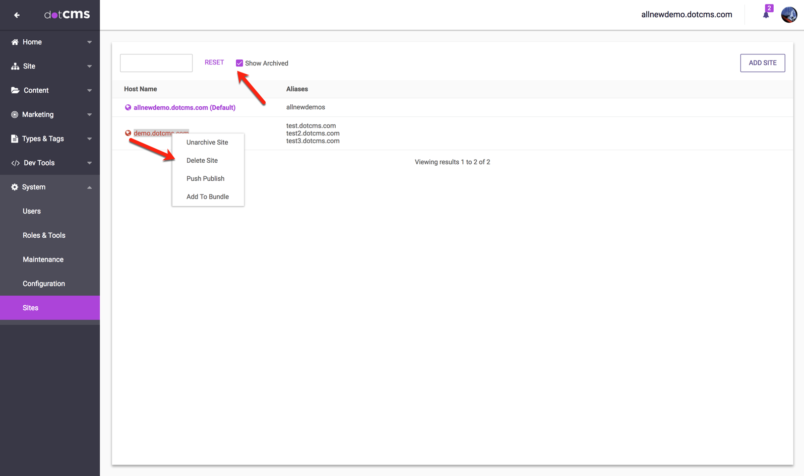Click the Content folder icon in sidebar
This screenshot has height=476, width=804.
click(x=15, y=91)
